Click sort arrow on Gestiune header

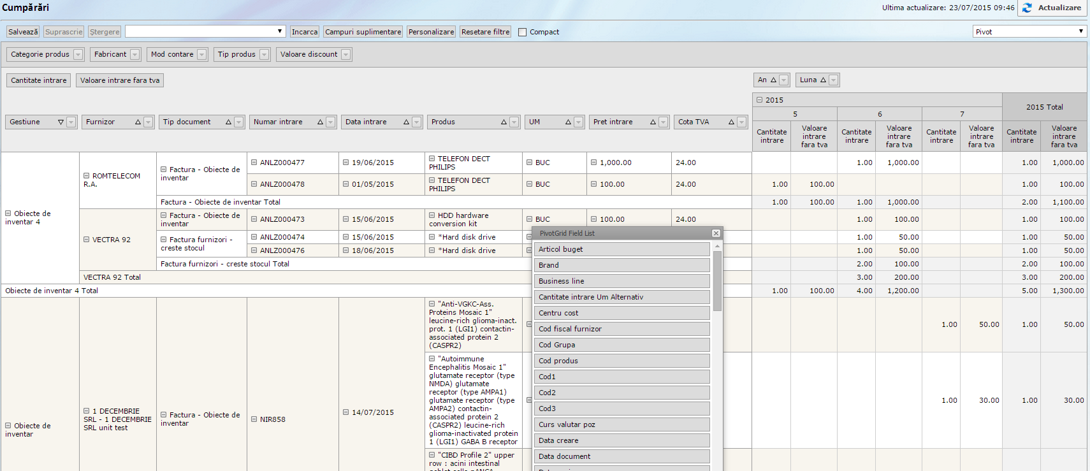pos(61,122)
